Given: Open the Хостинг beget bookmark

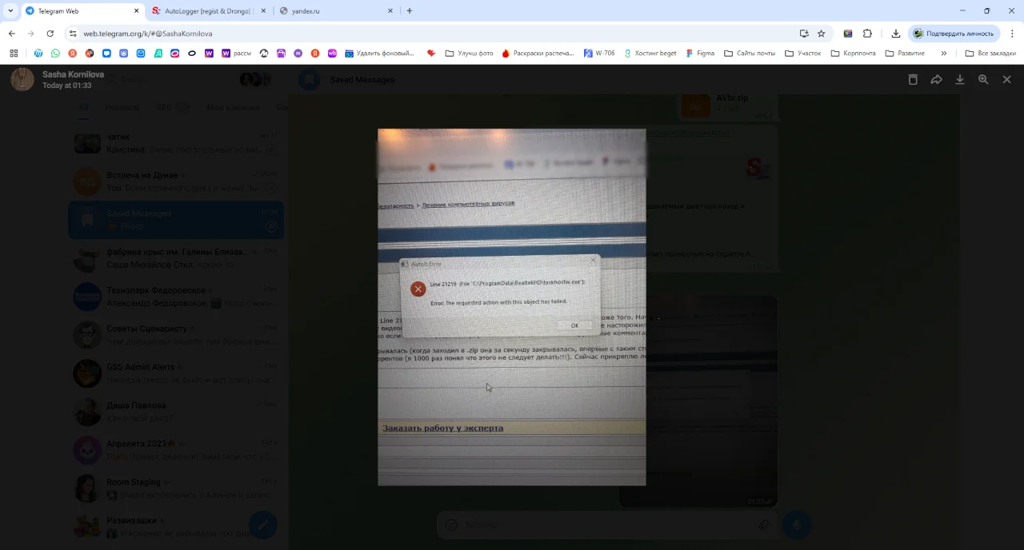Looking at the screenshot, I should pyautogui.click(x=650, y=54).
